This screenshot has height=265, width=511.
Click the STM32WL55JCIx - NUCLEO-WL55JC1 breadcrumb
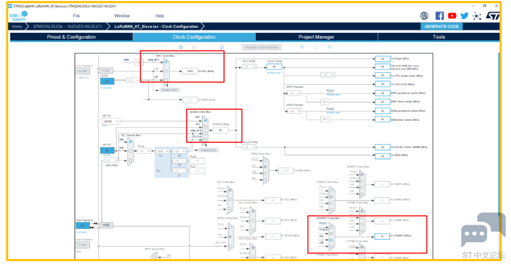68,27
